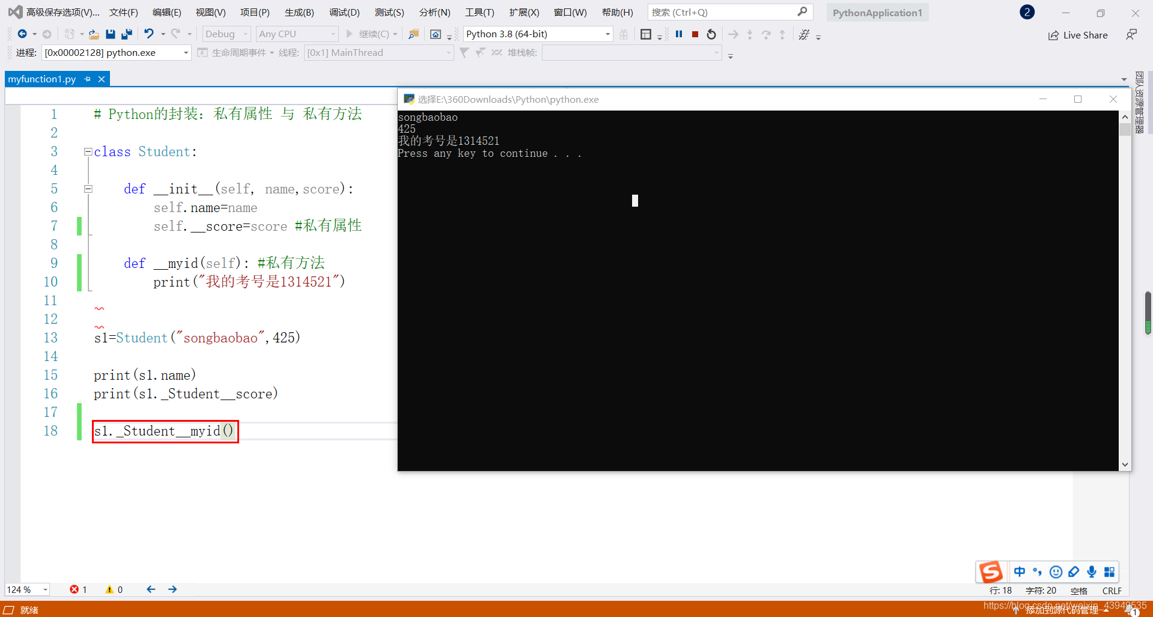Click the Sogou voice input microphone
The image size is (1153, 617).
pyautogui.click(x=1092, y=571)
